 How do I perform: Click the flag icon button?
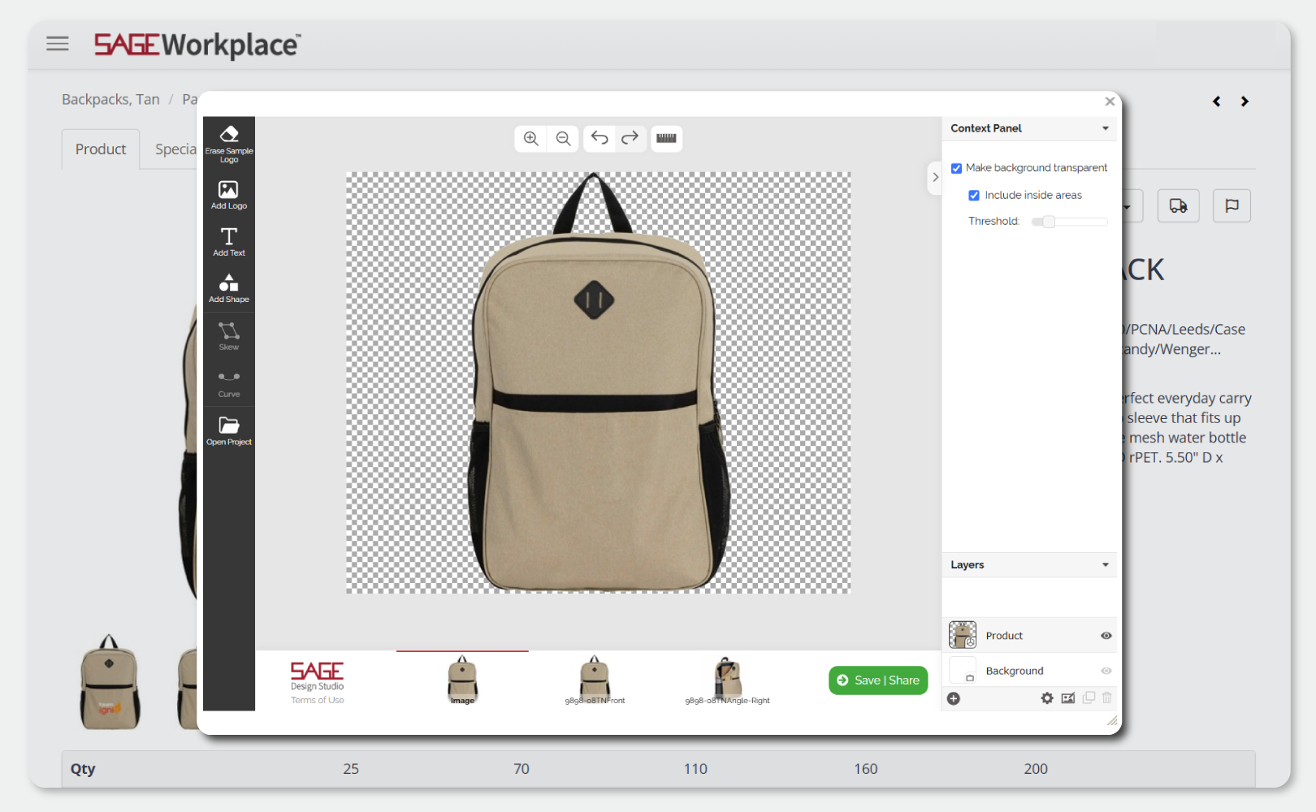[1232, 205]
